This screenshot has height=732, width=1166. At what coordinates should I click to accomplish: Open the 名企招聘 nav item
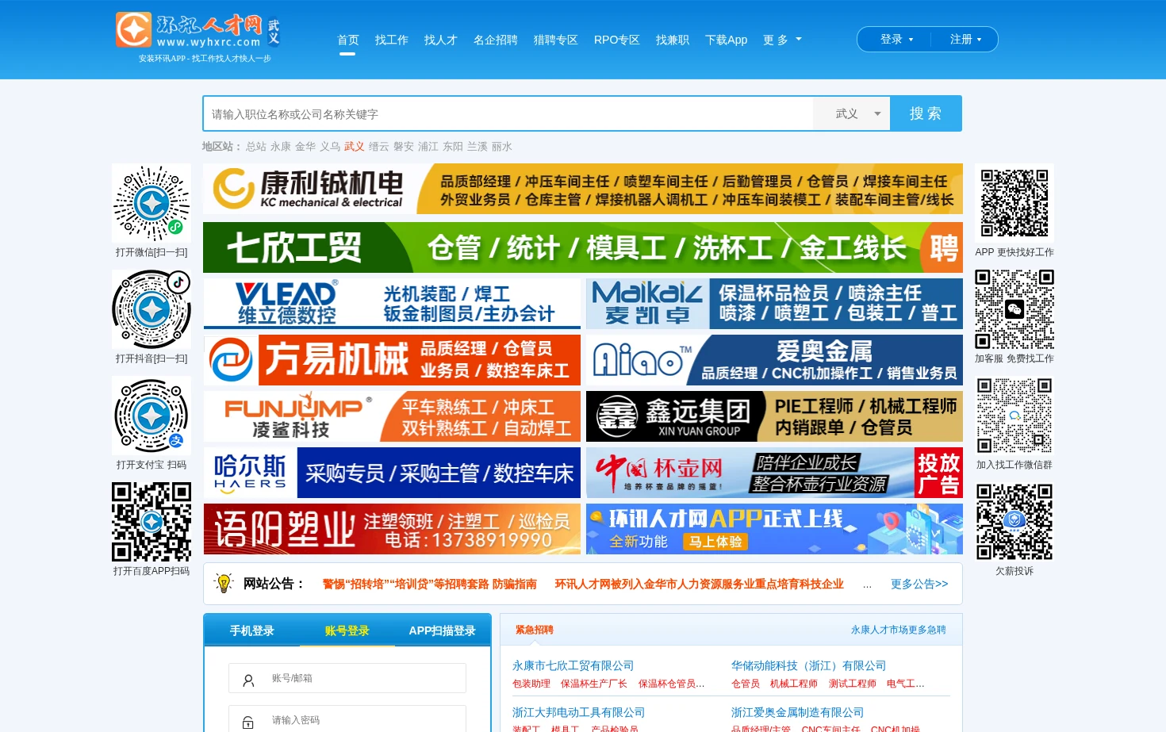495,40
